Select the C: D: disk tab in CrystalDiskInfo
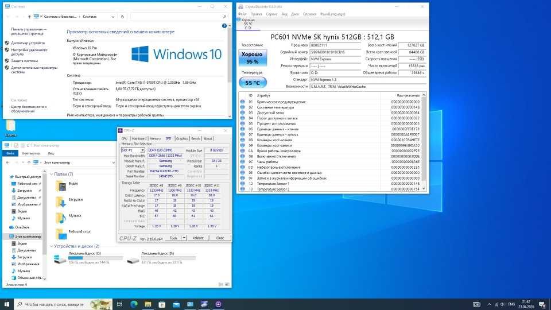Screen dimensions: 551x310 (248, 24)
